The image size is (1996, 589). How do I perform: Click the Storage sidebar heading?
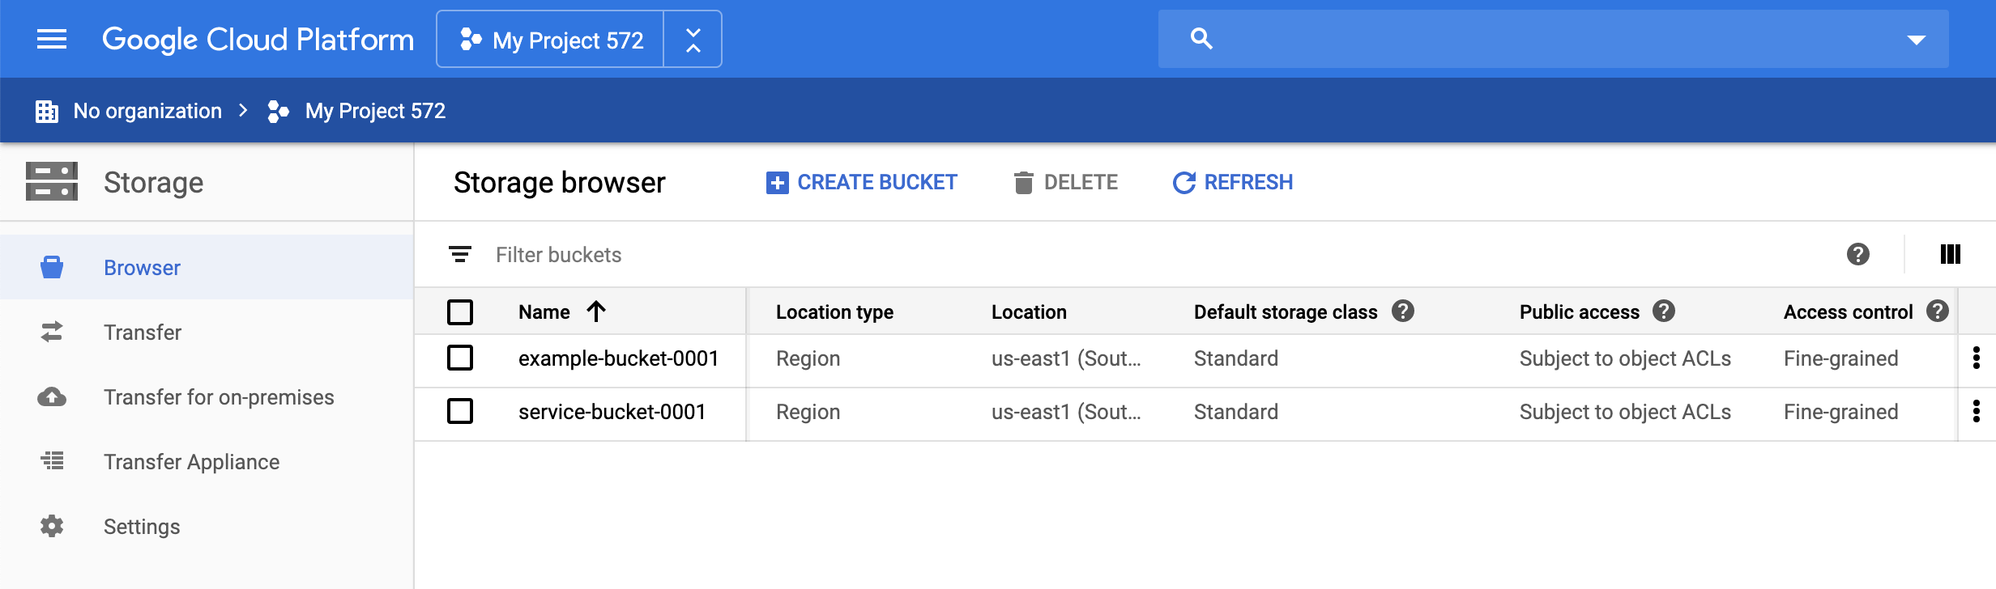coord(153,183)
